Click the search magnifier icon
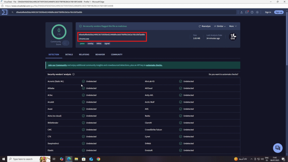This screenshot has height=162, width=288. click(x=12, y=12)
